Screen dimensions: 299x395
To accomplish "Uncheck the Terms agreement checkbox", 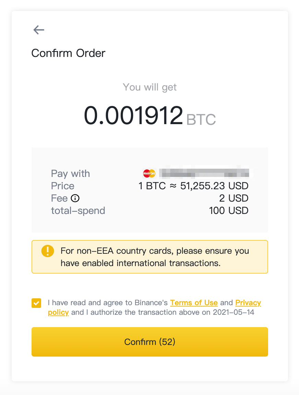I will [x=36, y=303].
